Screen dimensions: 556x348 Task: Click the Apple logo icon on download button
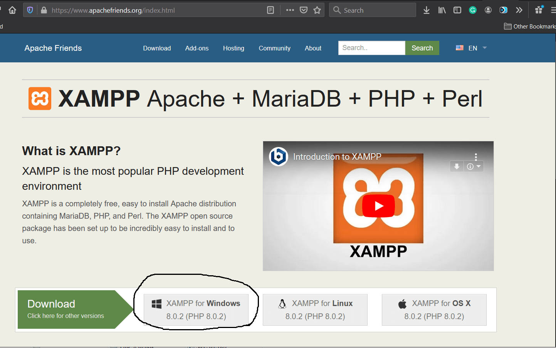402,304
